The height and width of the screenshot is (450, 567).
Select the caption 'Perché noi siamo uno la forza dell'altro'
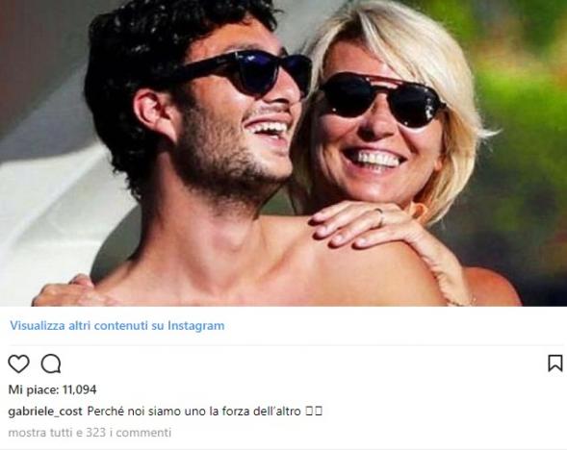(193, 412)
